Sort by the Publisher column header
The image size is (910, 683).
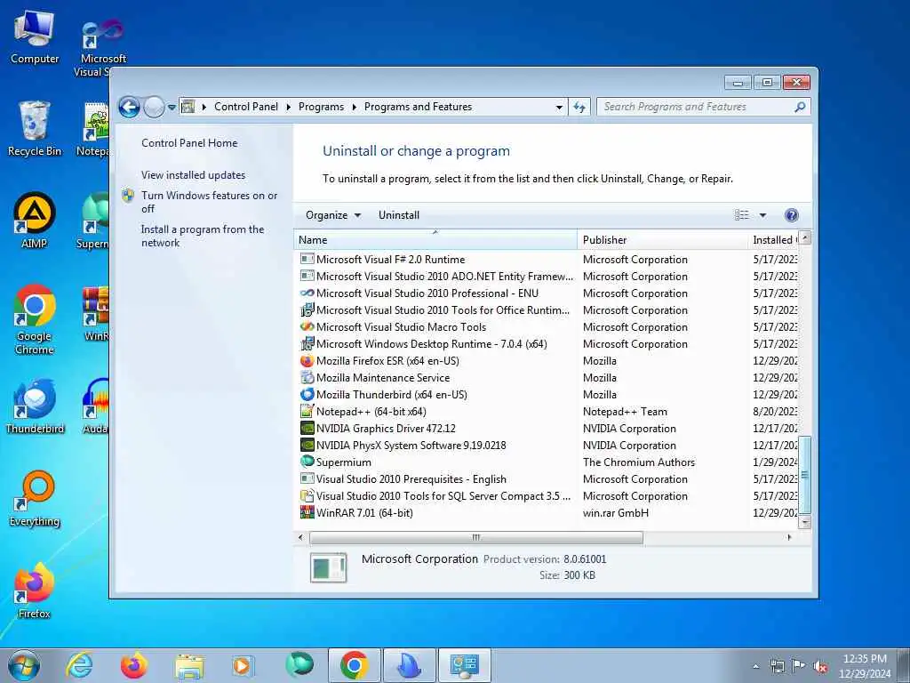point(662,240)
